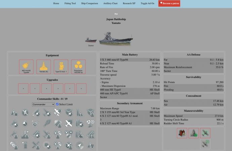
Task: Select the propeller with up arrow skill
Action: pyautogui.click(x=90, y=113)
